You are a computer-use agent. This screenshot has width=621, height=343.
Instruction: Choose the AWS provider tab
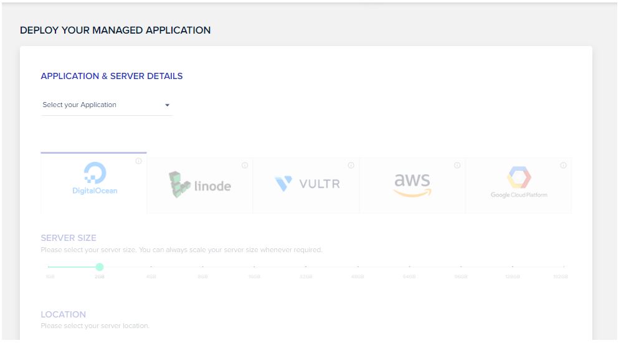[x=412, y=185]
